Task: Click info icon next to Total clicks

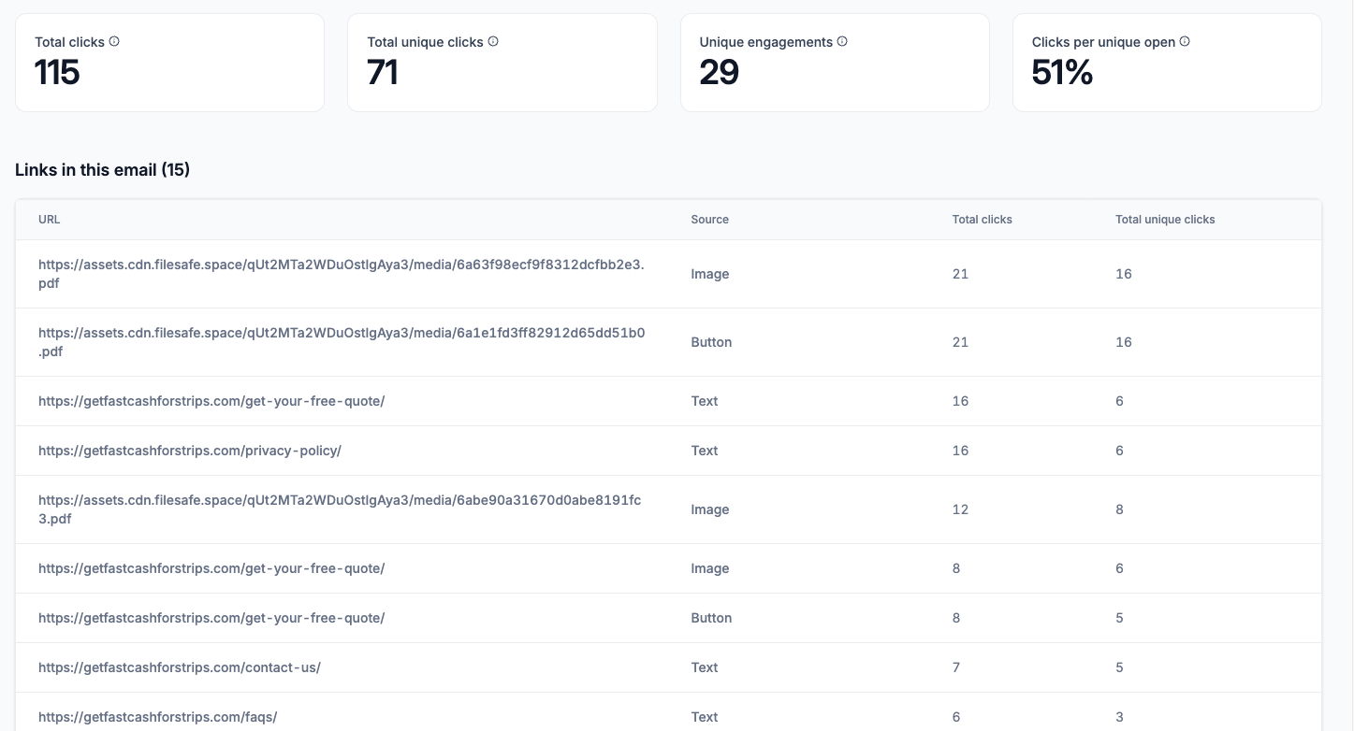Action: 114,42
